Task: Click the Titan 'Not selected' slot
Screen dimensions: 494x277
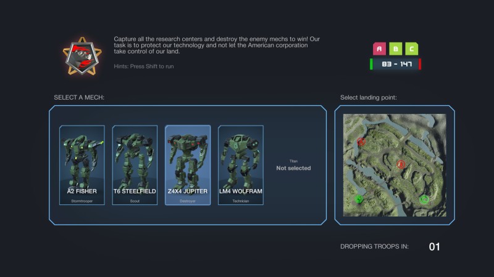Action: [x=293, y=165]
